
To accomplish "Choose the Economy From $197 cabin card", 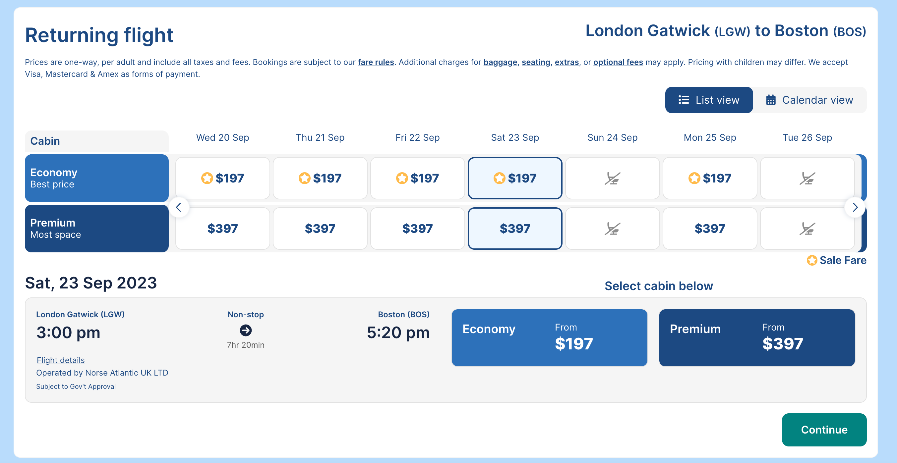I will click(549, 337).
